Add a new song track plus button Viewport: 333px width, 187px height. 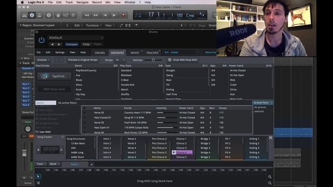click(x=92, y=165)
